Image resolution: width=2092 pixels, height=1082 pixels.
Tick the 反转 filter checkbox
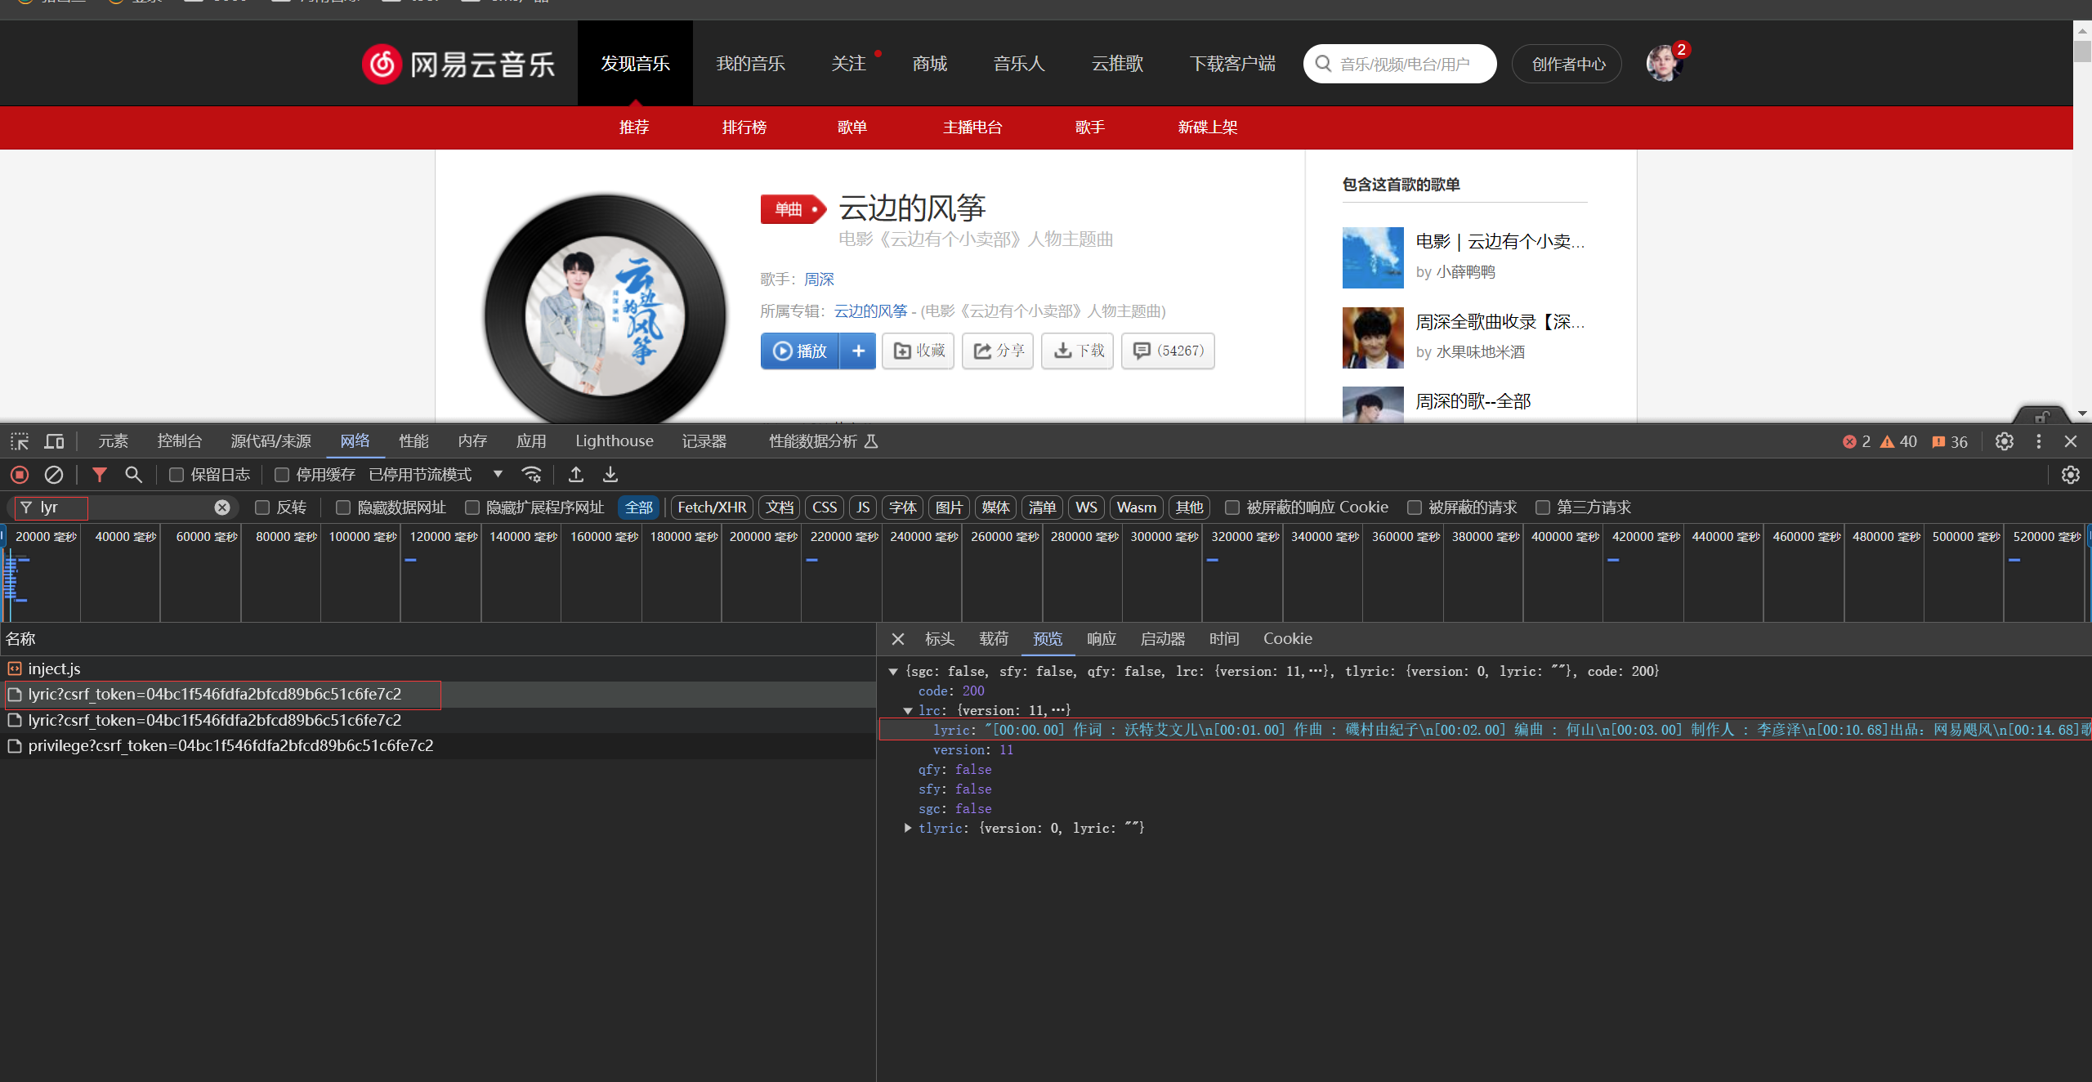pyautogui.click(x=262, y=507)
